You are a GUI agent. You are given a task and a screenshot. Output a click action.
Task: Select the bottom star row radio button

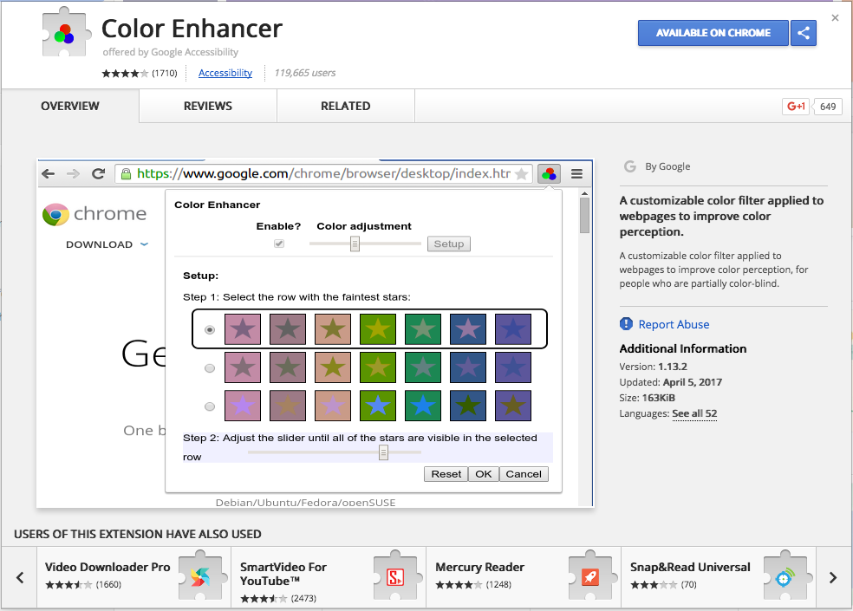pyautogui.click(x=209, y=406)
